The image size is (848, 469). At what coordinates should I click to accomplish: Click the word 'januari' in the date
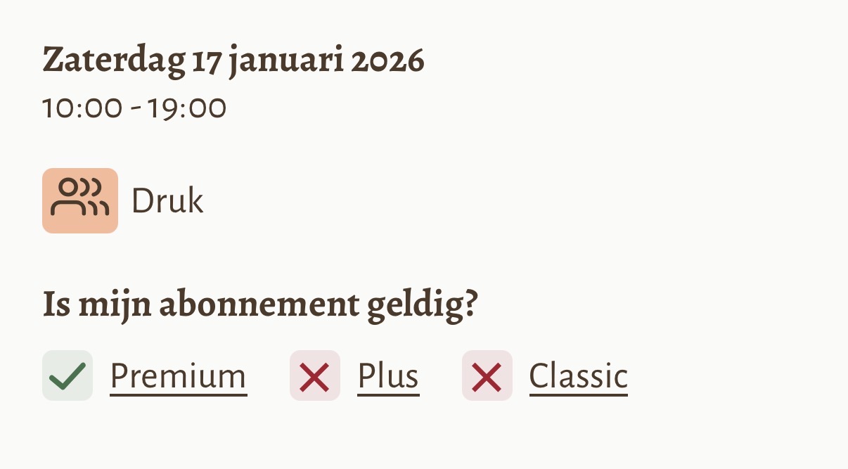(x=285, y=60)
